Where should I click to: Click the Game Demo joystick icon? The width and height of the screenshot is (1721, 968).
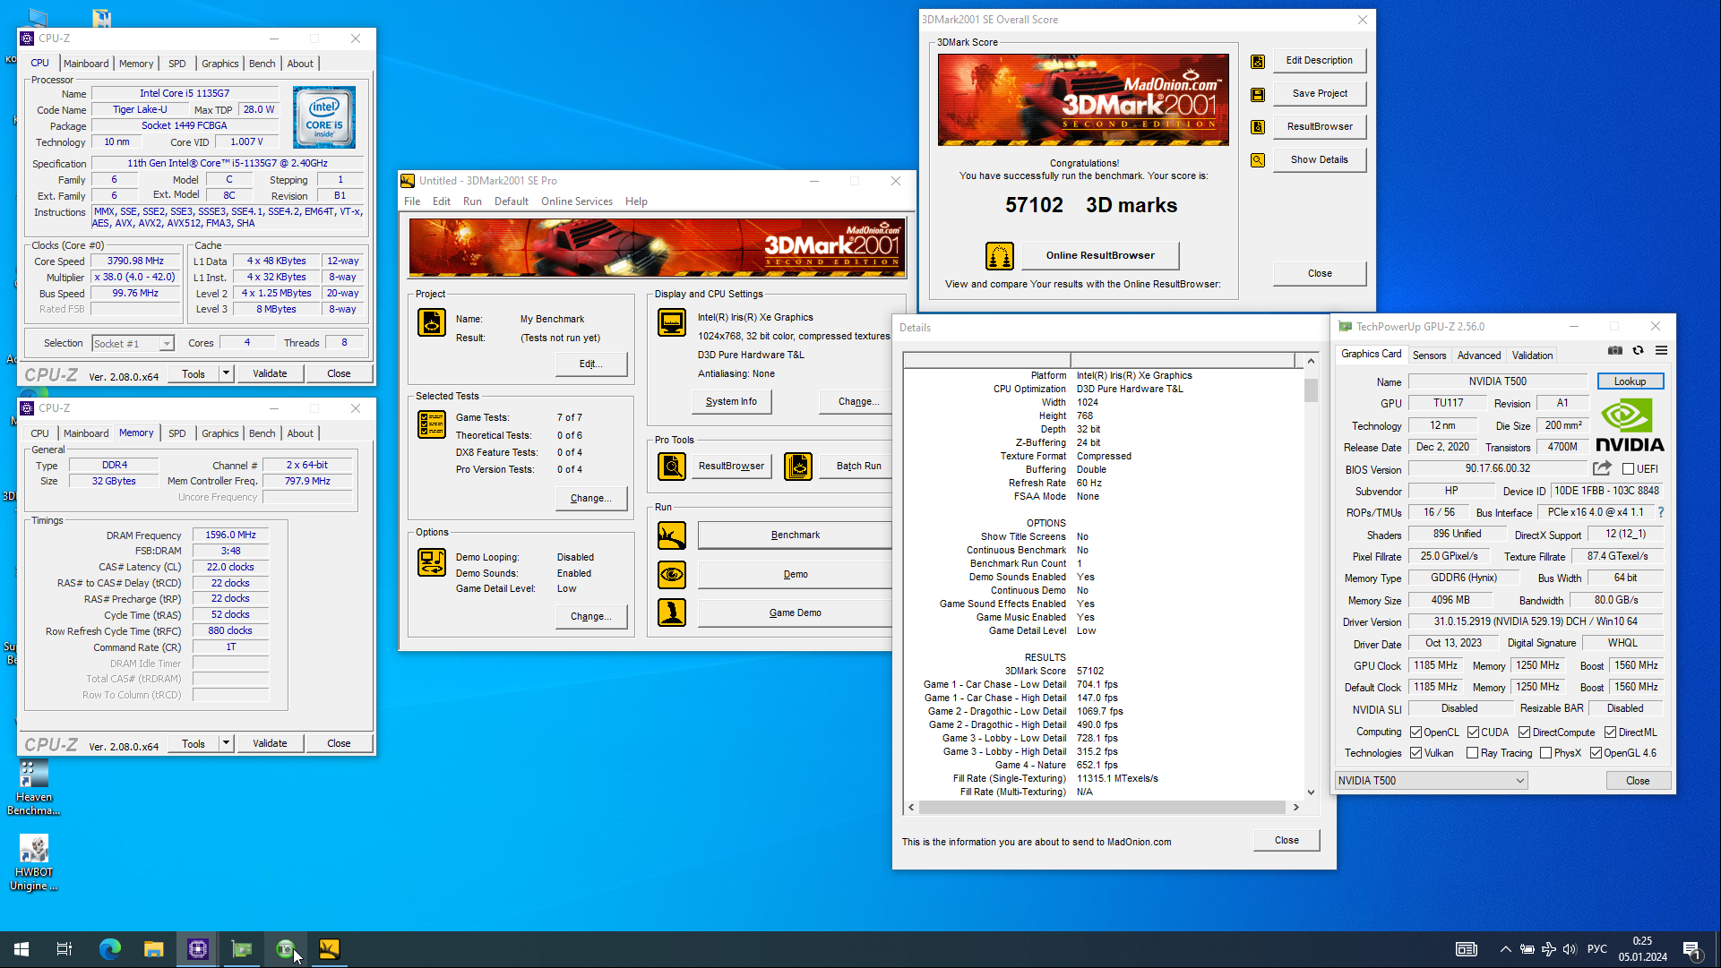tap(672, 612)
